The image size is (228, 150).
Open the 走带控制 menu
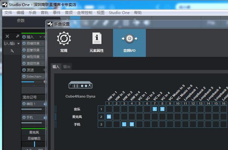click(85, 13)
